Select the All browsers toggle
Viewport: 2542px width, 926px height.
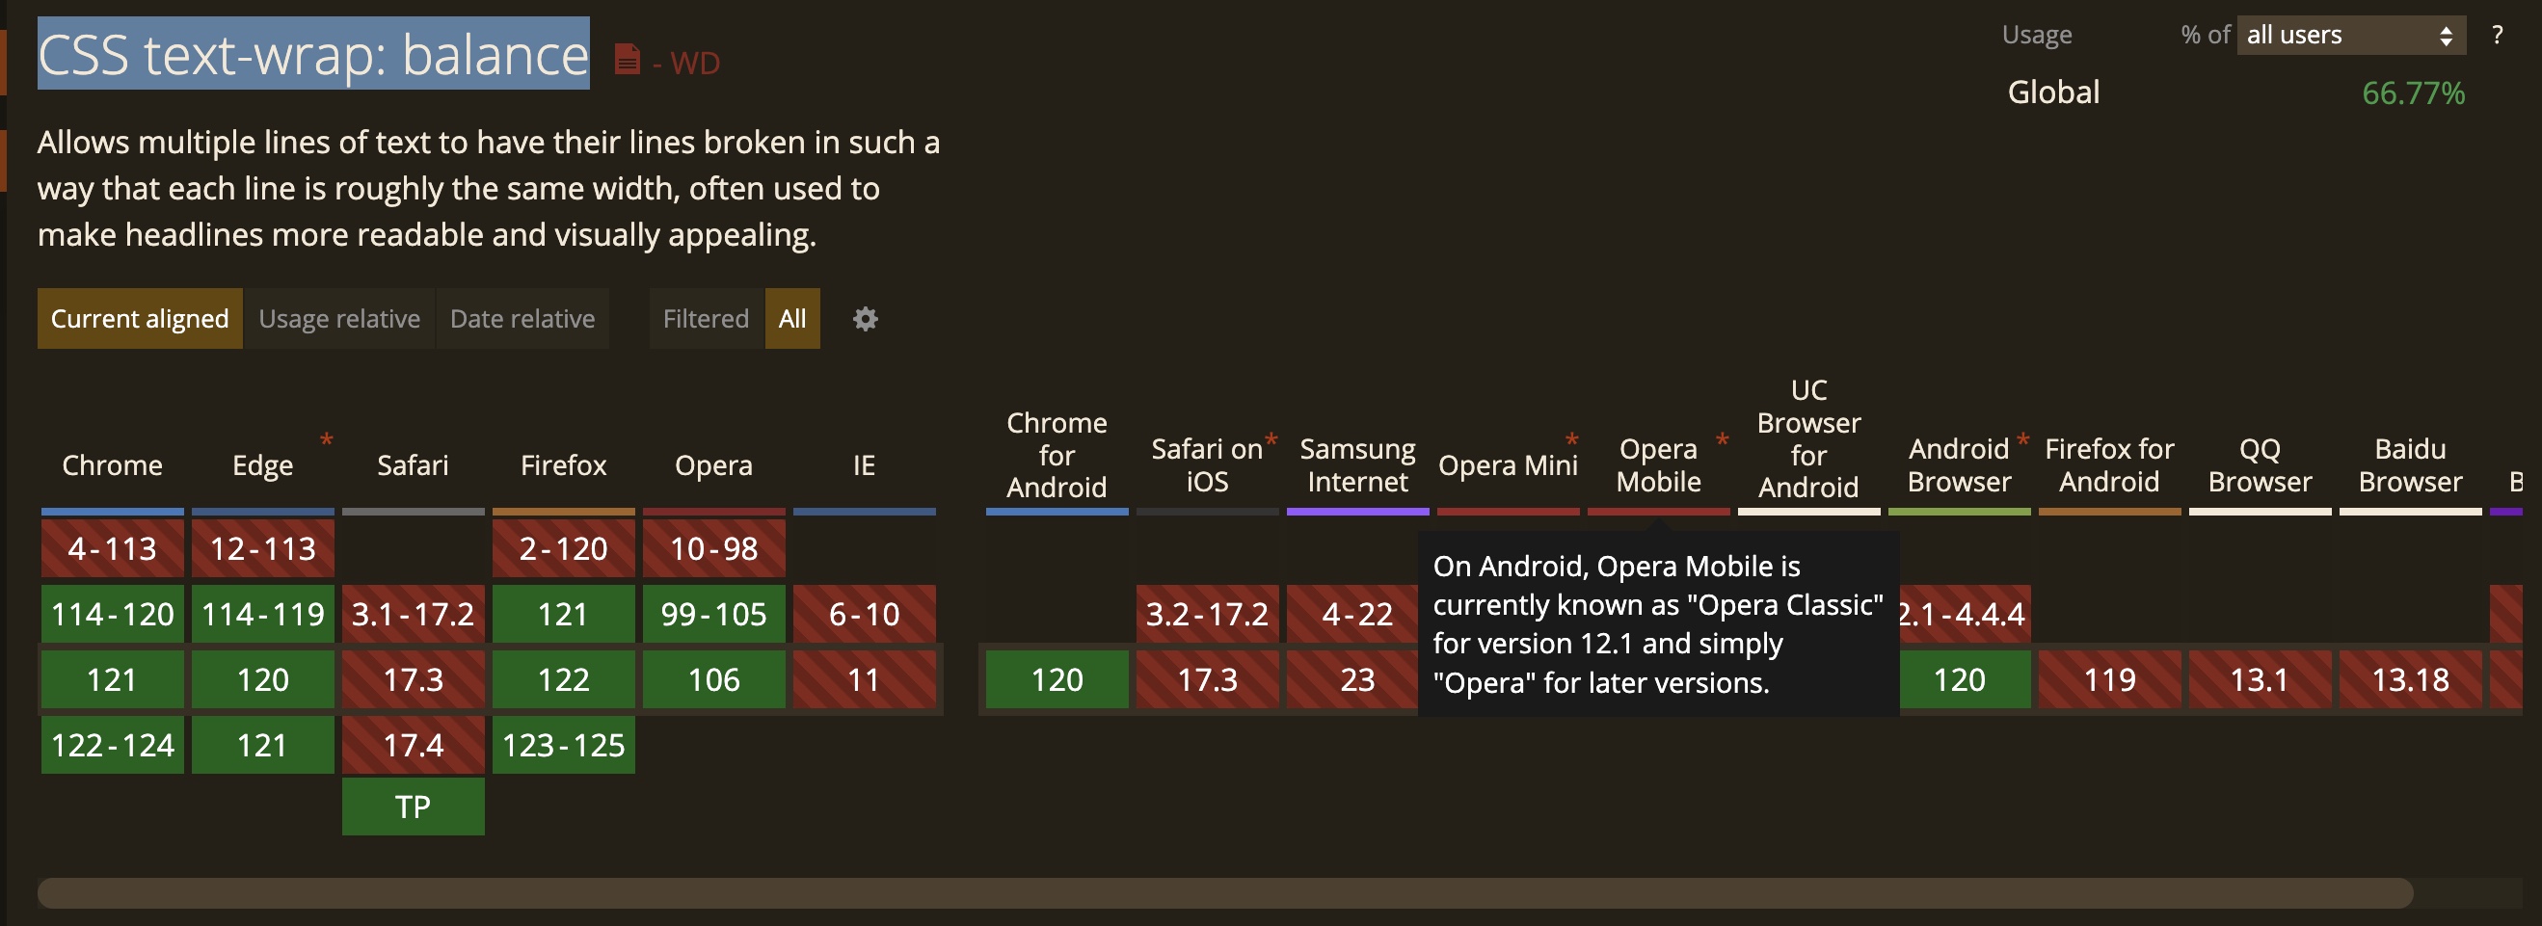tap(791, 319)
